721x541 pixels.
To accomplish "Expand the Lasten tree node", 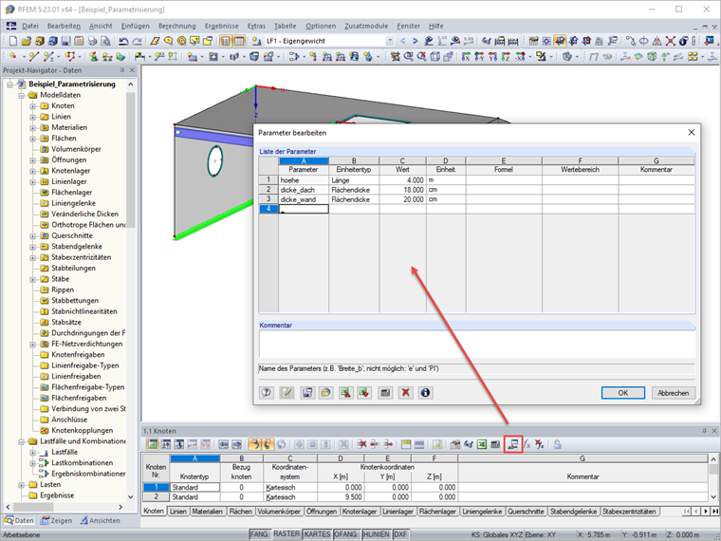I will point(21,485).
